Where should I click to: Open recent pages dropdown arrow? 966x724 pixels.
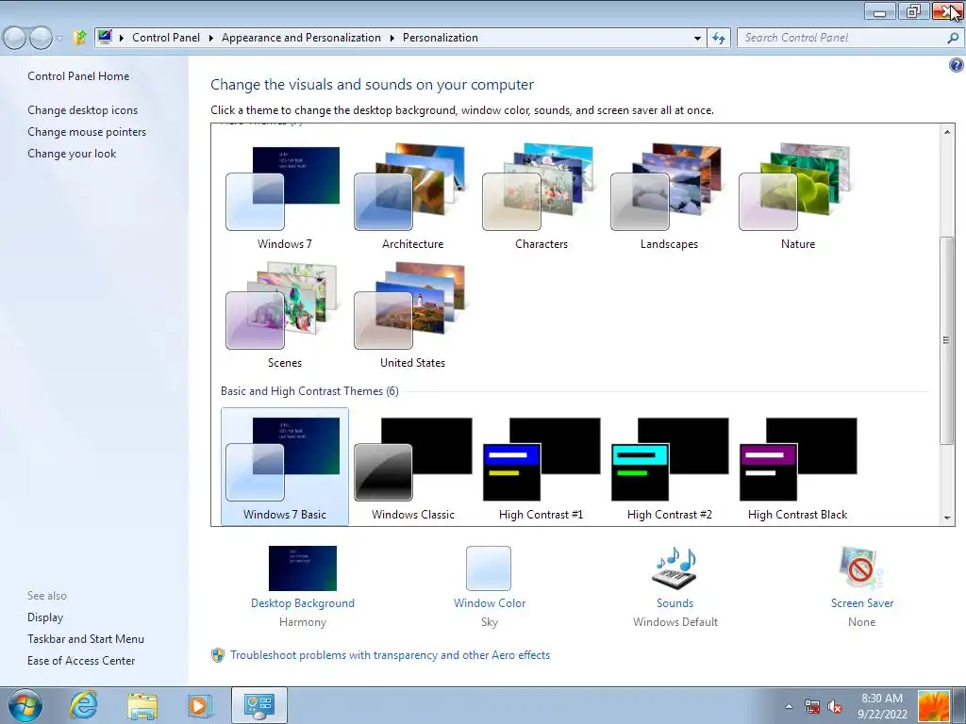point(59,38)
